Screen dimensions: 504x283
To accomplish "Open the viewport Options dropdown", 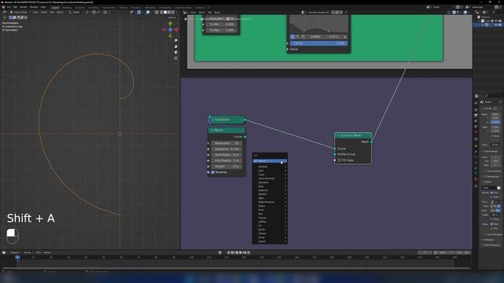I will pyautogui.click(x=173, y=17).
